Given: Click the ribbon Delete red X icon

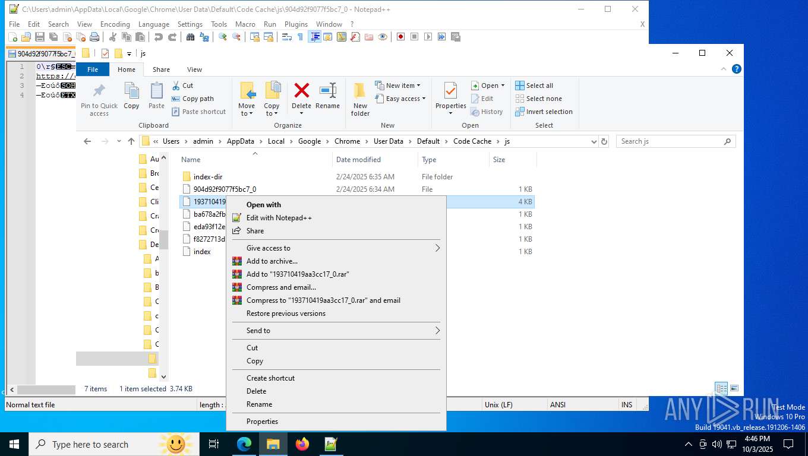Looking at the screenshot, I should point(301,91).
